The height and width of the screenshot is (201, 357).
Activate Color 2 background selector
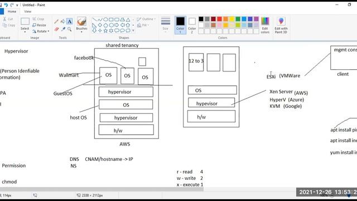click(192, 25)
